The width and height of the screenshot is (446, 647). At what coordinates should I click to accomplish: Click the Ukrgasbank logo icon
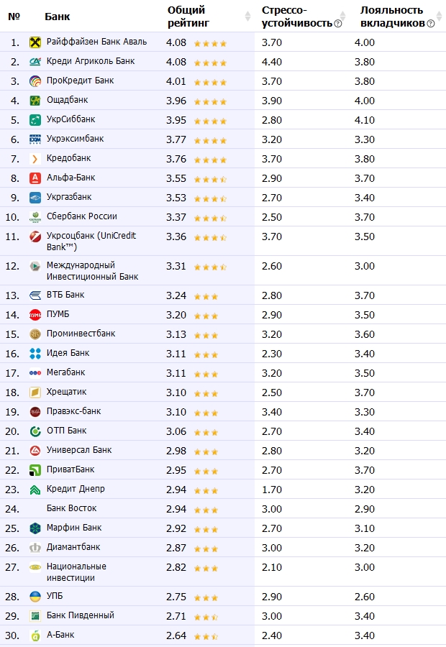(x=35, y=197)
